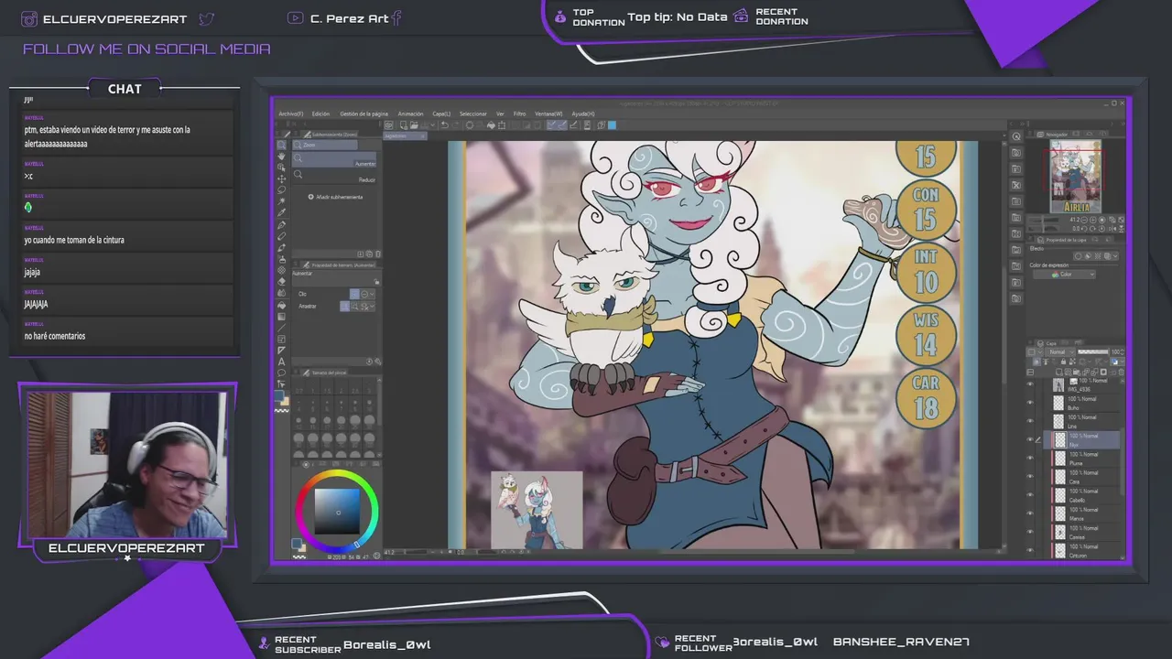Viewport: 1172px width, 659px height.
Task: Click the Navigator zoom slider
Action: [1044, 221]
